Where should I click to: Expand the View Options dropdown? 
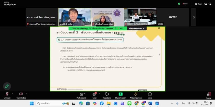pos(137,28)
